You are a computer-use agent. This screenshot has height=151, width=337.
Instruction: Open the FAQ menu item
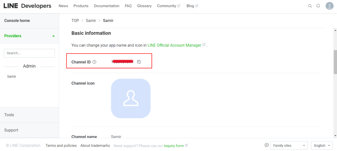pyautogui.click(x=128, y=6)
